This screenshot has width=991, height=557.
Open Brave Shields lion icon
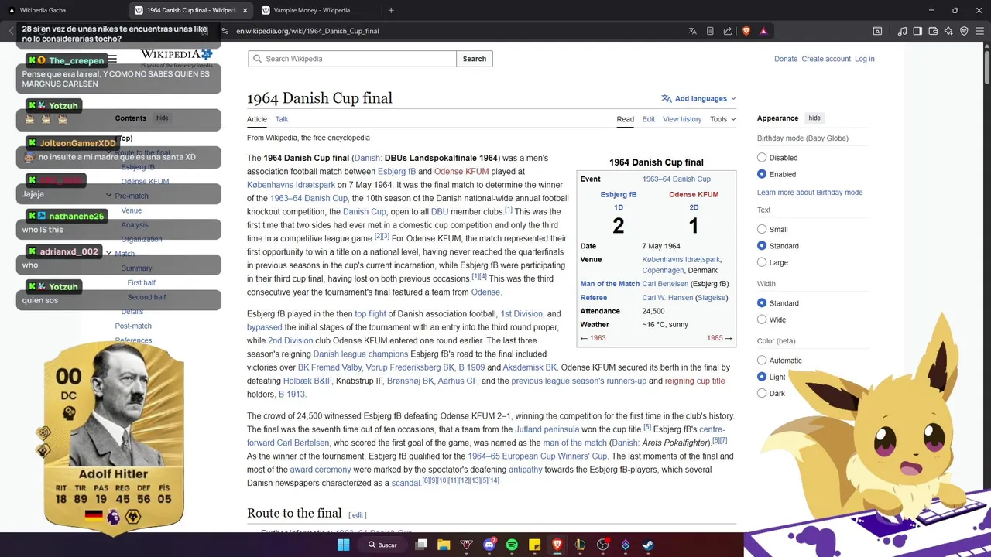coord(746,31)
